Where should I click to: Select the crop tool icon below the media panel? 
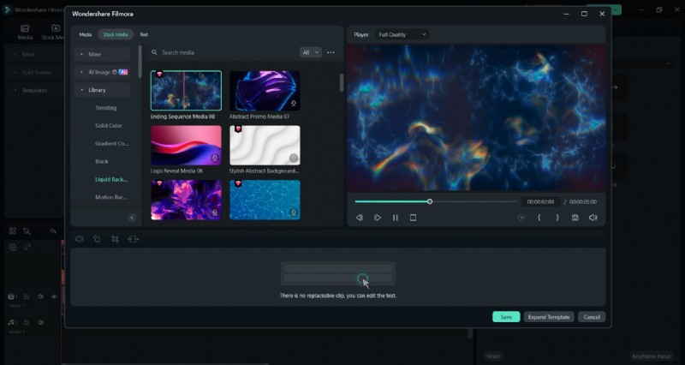click(x=115, y=239)
